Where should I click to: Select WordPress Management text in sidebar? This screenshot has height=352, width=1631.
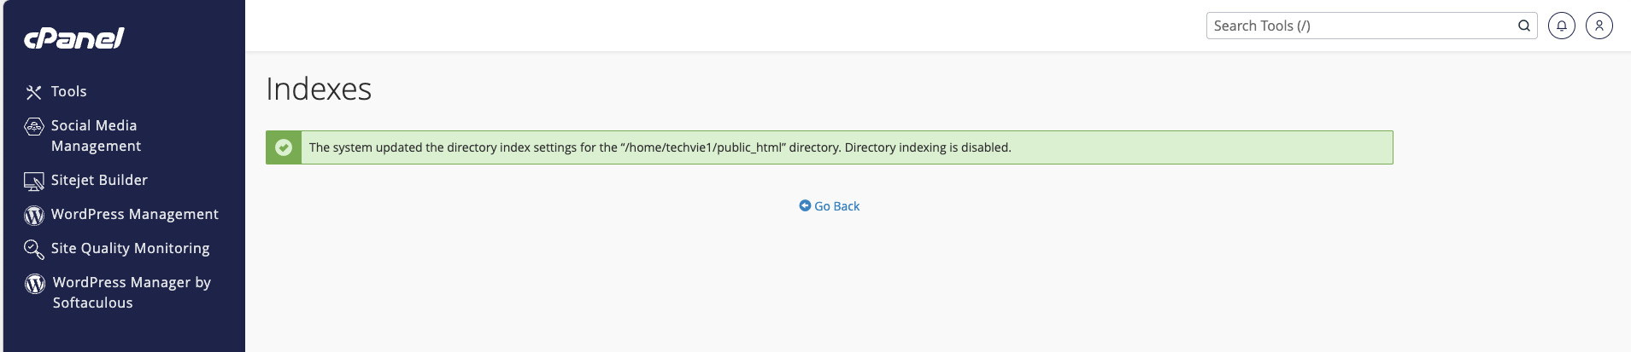(135, 214)
